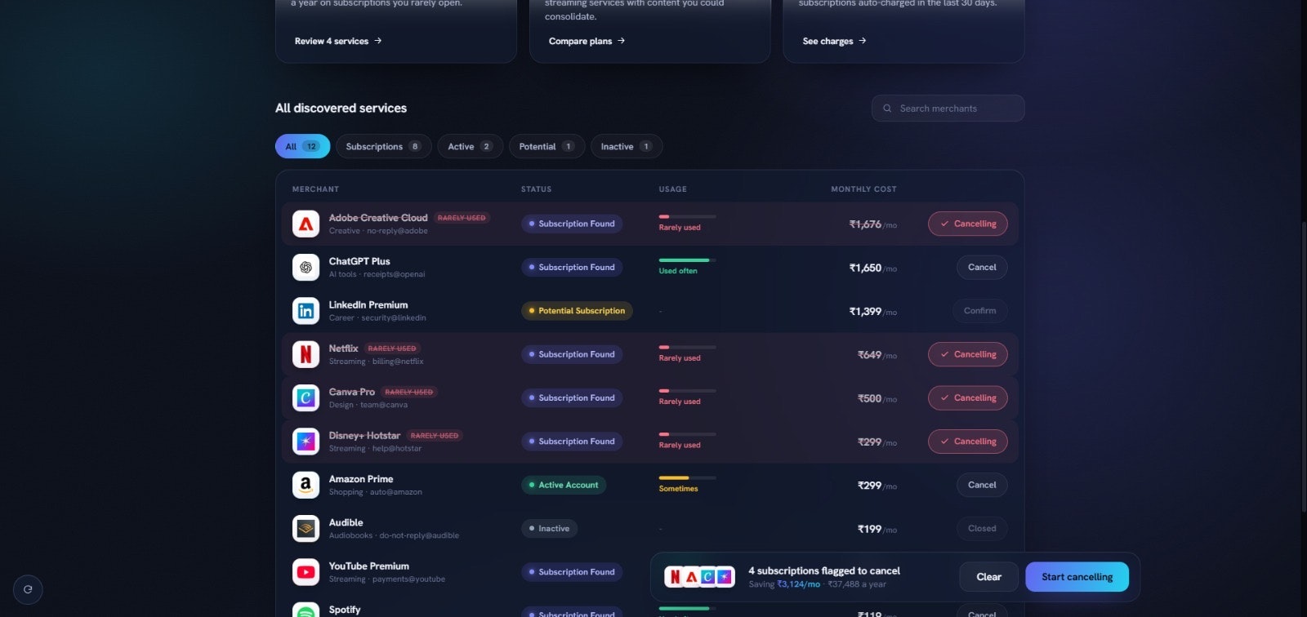This screenshot has height=617, width=1307.
Task: Open the Review 4 services link
Action: click(x=338, y=41)
